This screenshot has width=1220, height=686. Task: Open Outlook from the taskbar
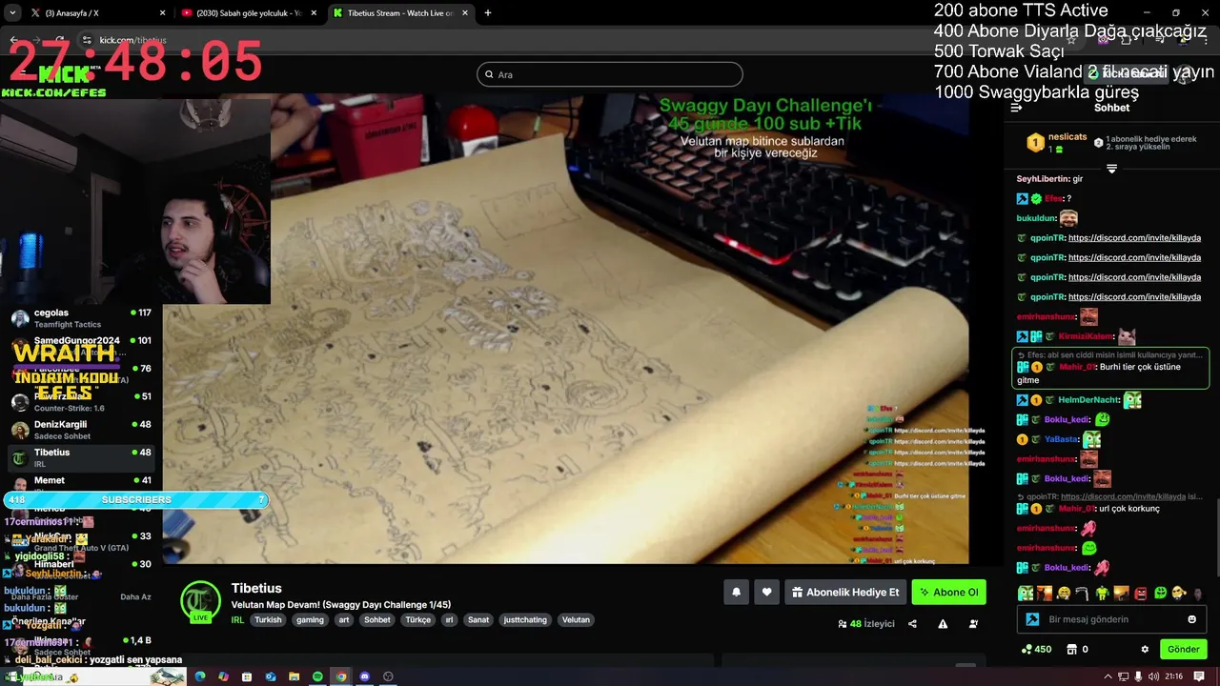pyautogui.click(x=271, y=676)
